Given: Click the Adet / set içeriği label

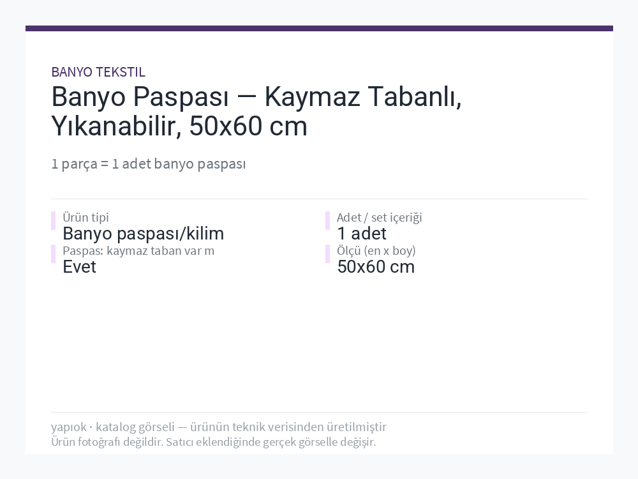Looking at the screenshot, I should point(379,217).
